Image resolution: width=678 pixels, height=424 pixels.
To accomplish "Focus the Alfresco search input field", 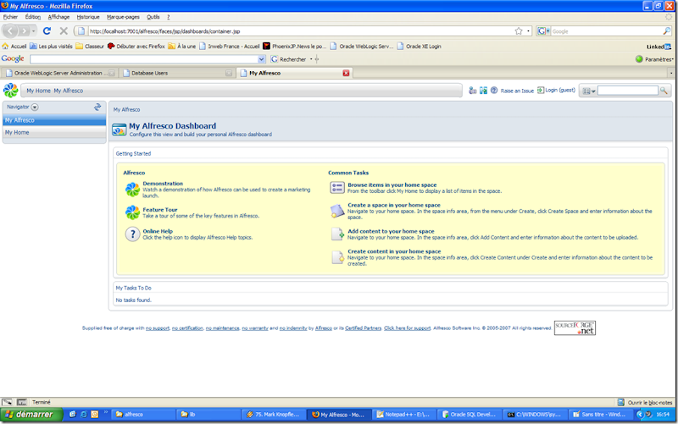I will [628, 91].
